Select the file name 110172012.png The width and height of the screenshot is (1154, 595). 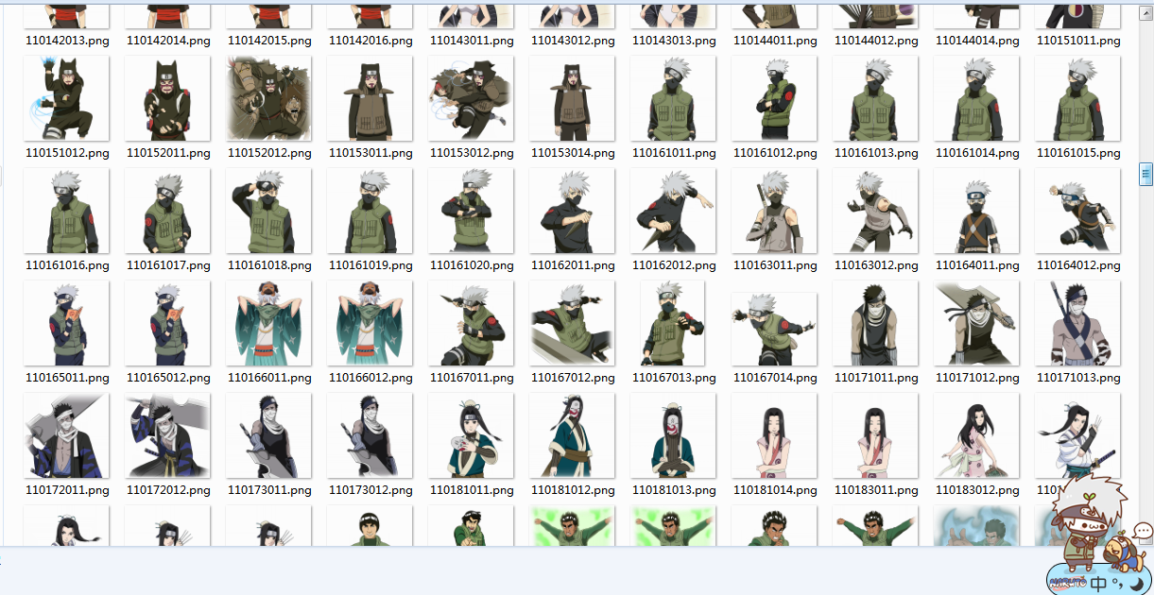(x=168, y=490)
